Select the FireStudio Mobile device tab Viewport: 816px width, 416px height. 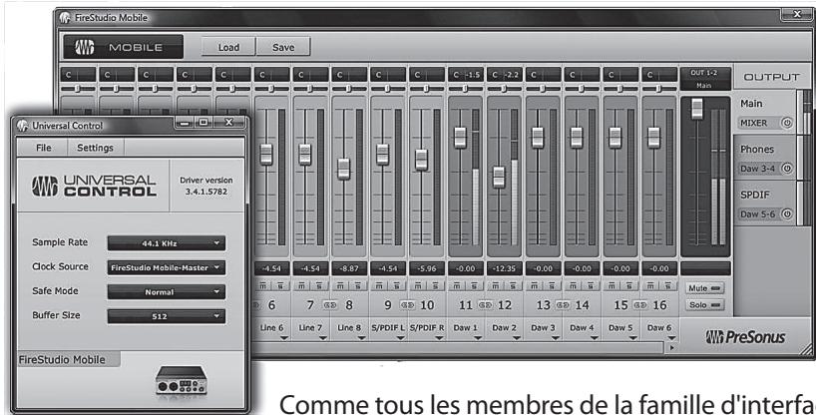[x=69, y=359]
